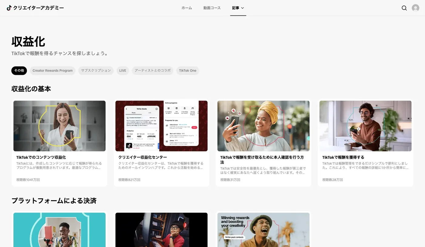
Task: Select the その他 filter chip
Action: pos(19,71)
